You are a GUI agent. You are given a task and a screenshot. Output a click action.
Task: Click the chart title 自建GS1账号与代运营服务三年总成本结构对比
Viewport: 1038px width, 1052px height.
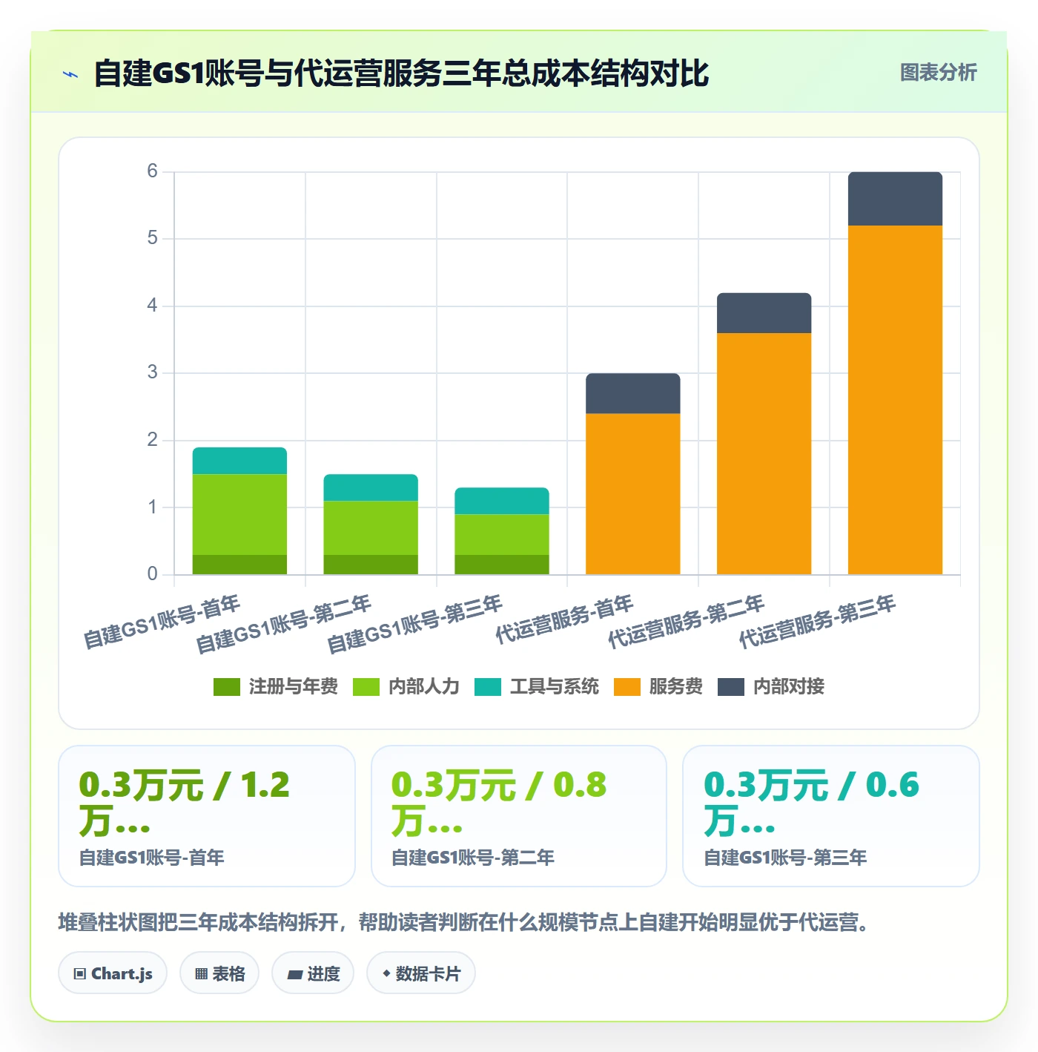(401, 73)
